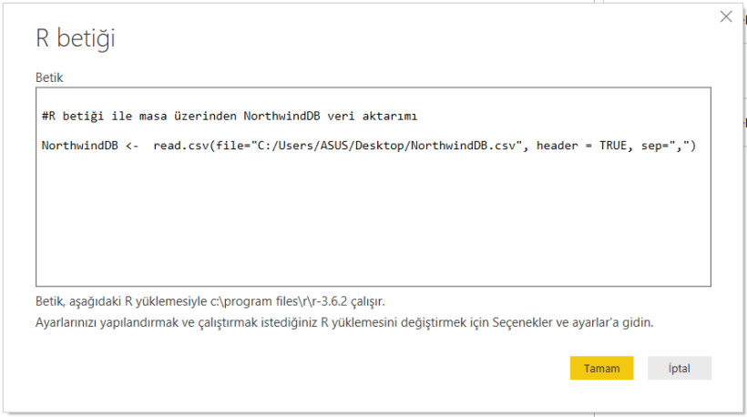747x417 pixels.
Task: Click the Tamam button
Action: tap(601, 368)
